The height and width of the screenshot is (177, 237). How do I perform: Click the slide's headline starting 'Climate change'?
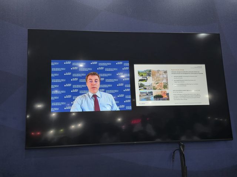[x=187, y=73]
